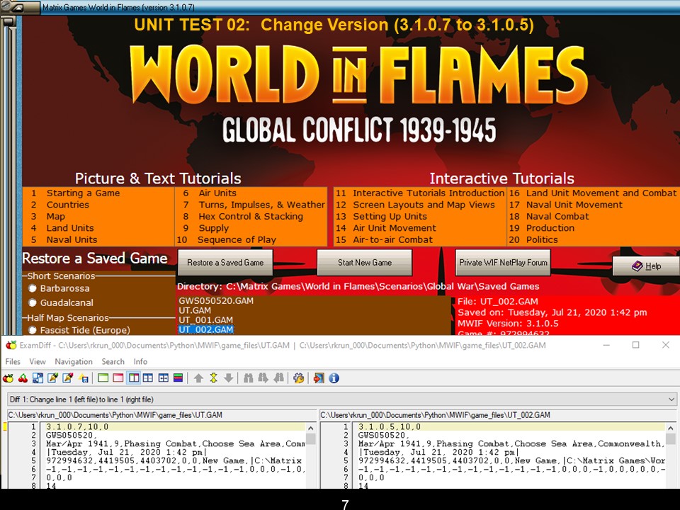
Task: Open ExamDiff Options gear-wrench icon
Action: [299, 378]
